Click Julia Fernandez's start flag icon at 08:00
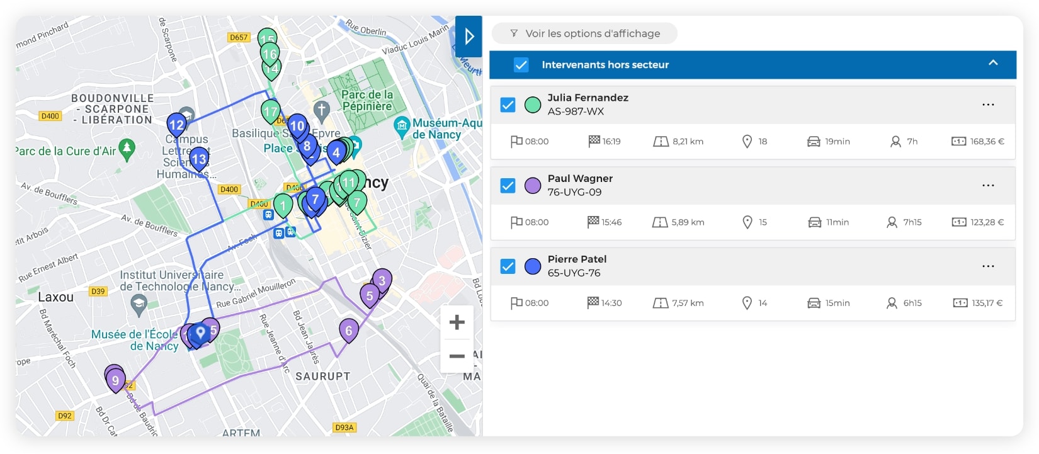1039x454 pixels. (516, 141)
